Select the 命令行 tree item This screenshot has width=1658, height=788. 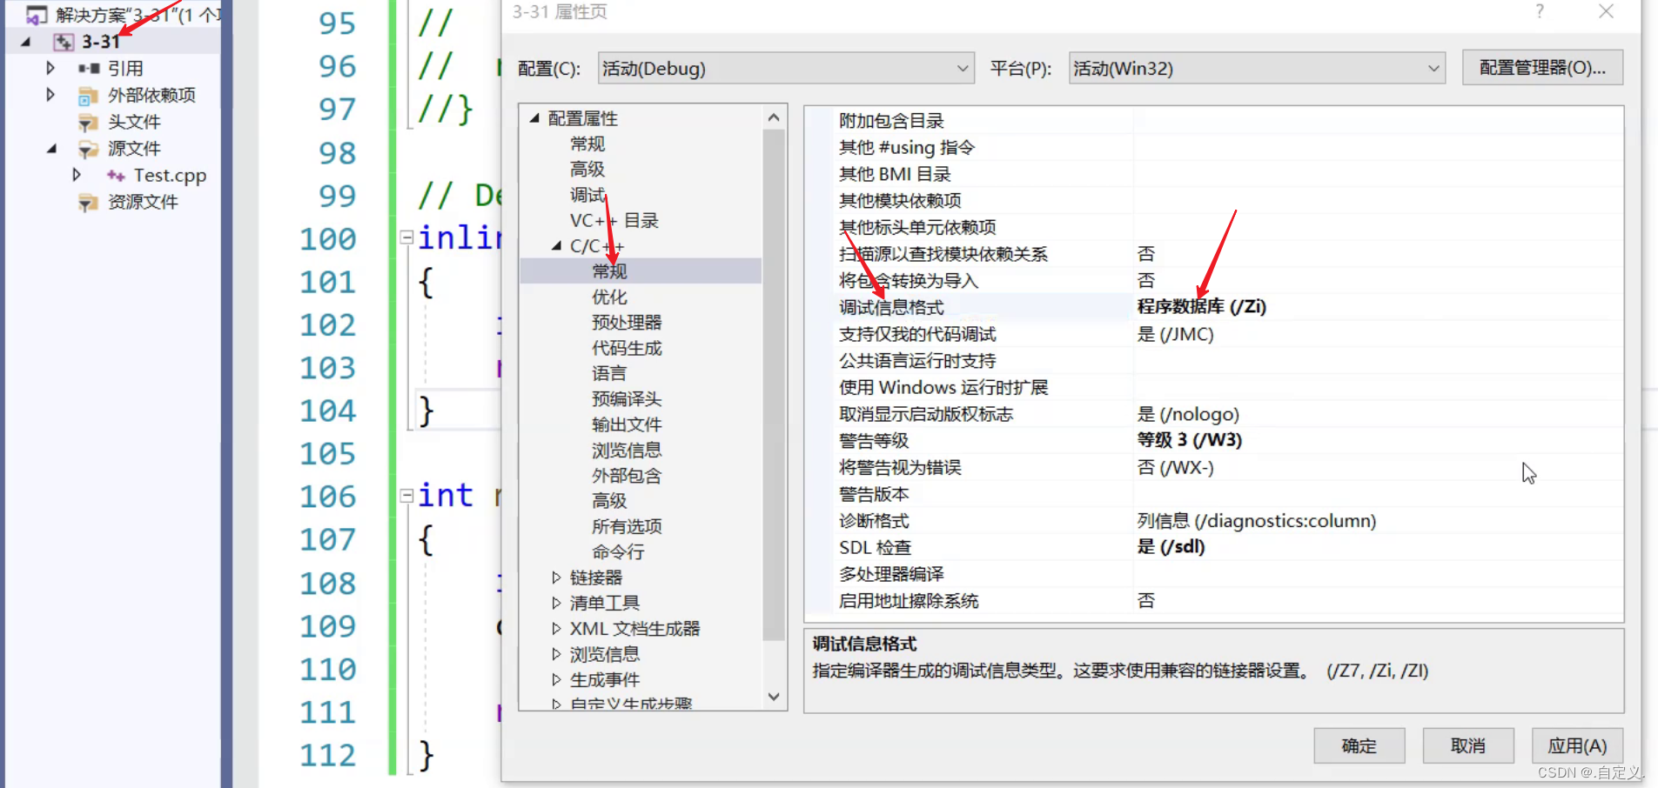(618, 551)
